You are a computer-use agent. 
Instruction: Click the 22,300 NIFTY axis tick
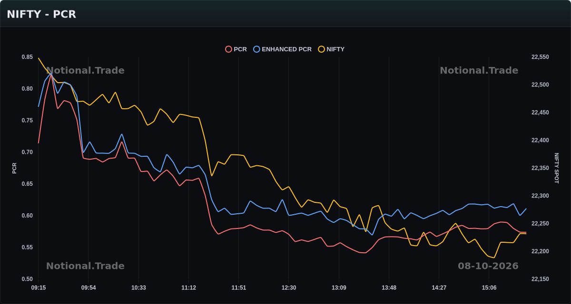[540, 196]
